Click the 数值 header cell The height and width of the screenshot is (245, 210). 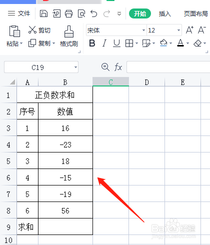coord(65,111)
